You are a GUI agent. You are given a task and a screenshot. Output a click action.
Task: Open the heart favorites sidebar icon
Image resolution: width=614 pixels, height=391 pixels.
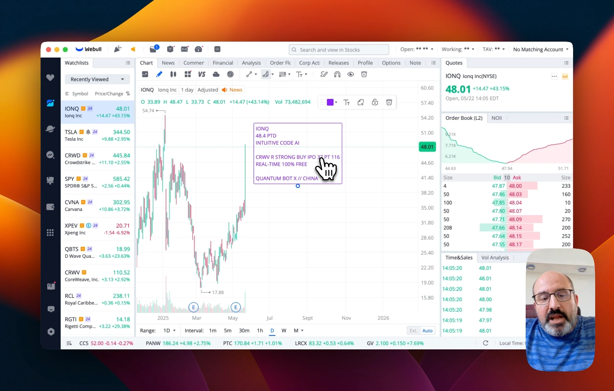pos(50,77)
